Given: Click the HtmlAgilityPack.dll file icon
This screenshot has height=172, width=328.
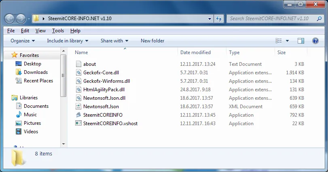Looking at the screenshot, I should [78, 90].
